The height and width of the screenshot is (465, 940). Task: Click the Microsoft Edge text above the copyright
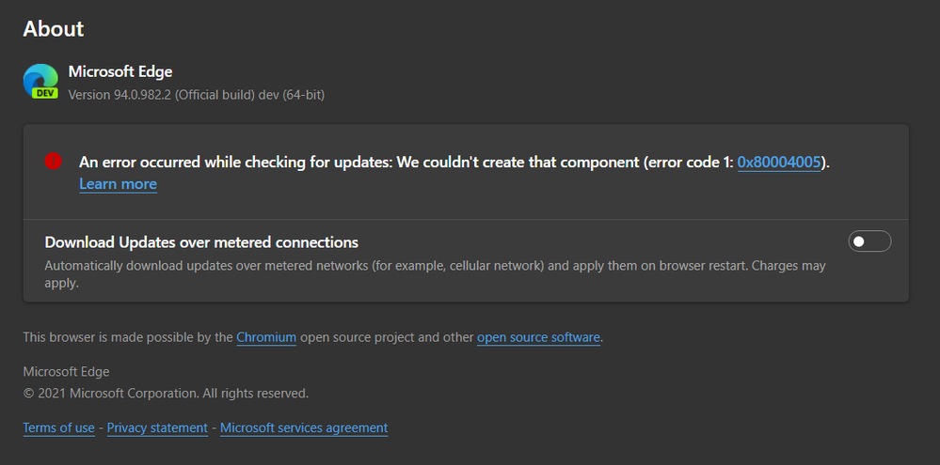(66, 372)
